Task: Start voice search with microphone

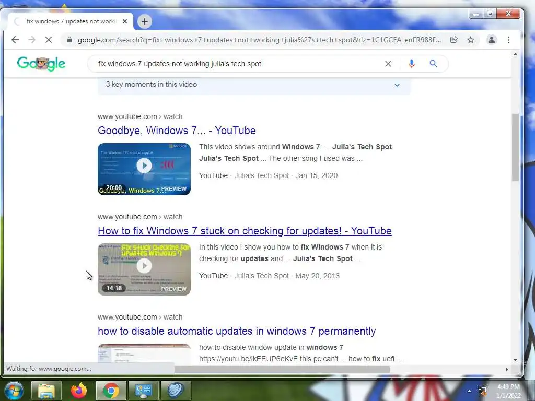Action: pyautogui.click(x=412, y=64)
